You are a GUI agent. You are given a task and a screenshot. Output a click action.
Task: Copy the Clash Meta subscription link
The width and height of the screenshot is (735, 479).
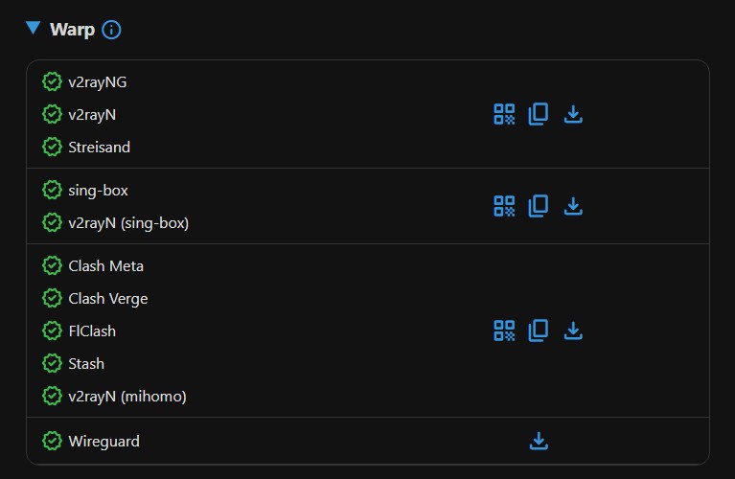(539, 331)
